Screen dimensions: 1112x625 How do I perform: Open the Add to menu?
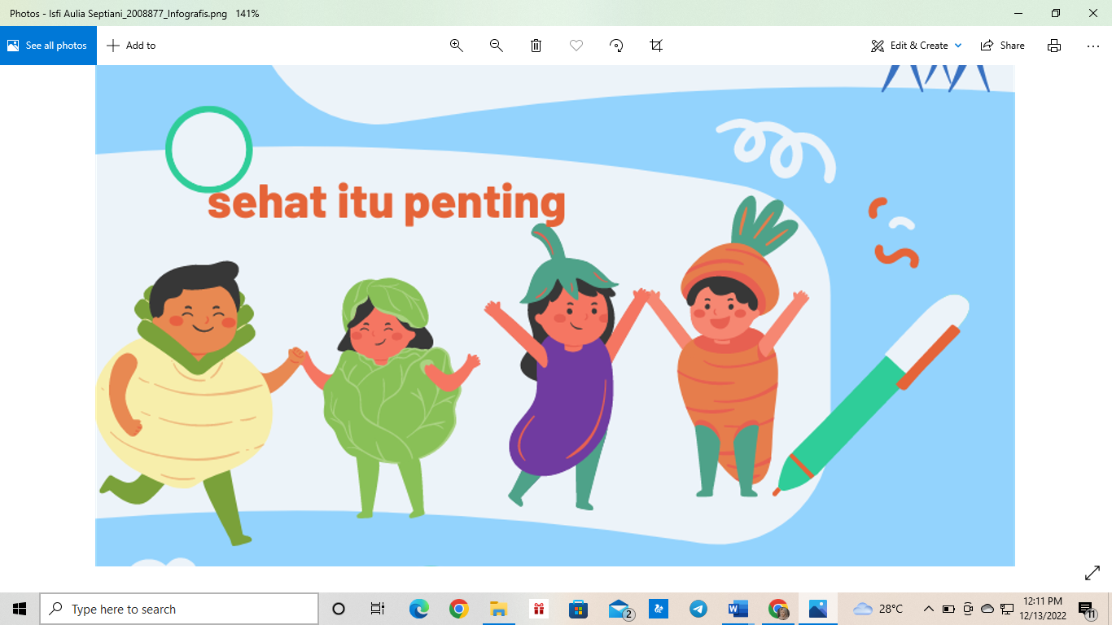tap(132, 46)
